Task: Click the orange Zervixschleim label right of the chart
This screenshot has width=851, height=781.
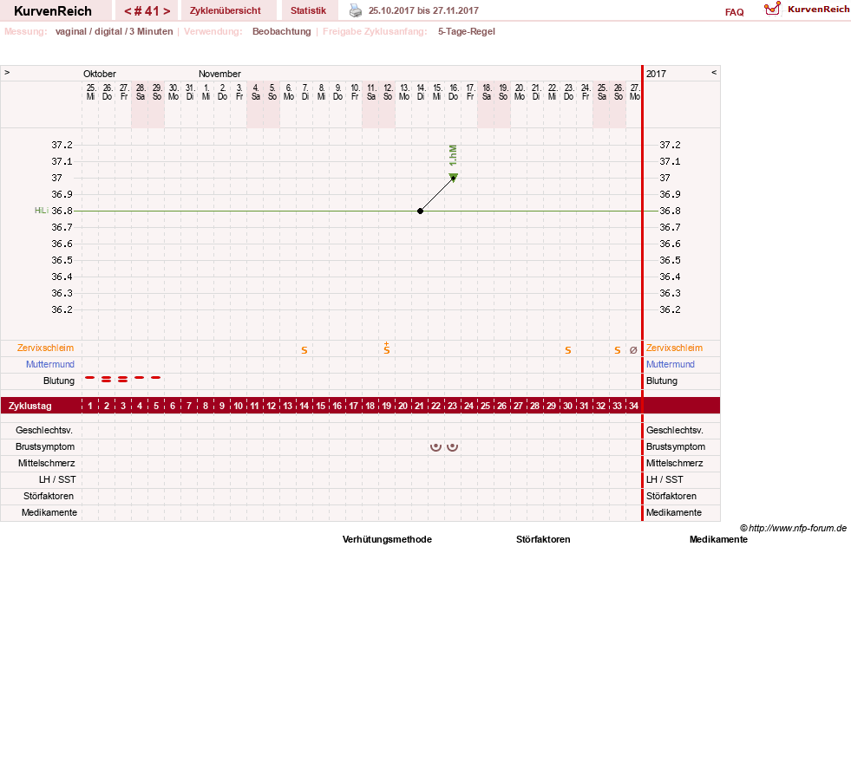Action: [x=674, y=348]
